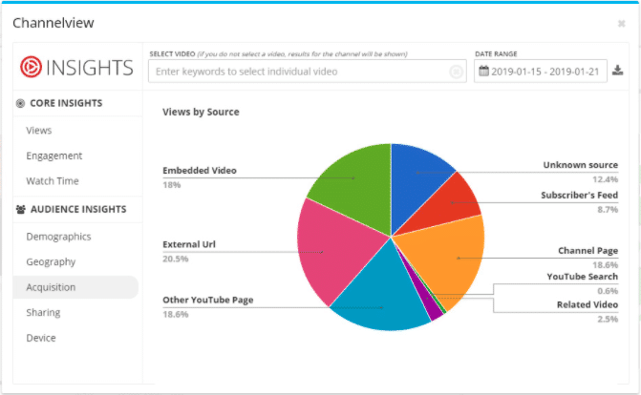The image size is (641, 395).
Task: Open the Device section
Action: point(41,338)
